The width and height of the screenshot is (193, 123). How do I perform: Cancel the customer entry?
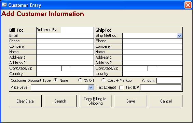tap(166, 101)
